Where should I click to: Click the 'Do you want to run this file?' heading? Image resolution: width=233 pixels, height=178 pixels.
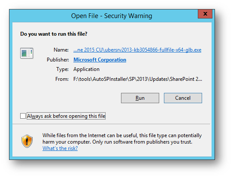point(54,34)
